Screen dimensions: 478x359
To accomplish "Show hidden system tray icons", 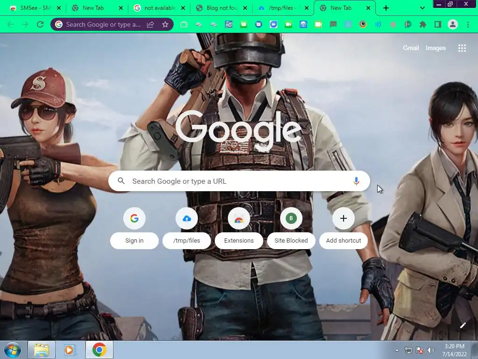I will point(397,350).
